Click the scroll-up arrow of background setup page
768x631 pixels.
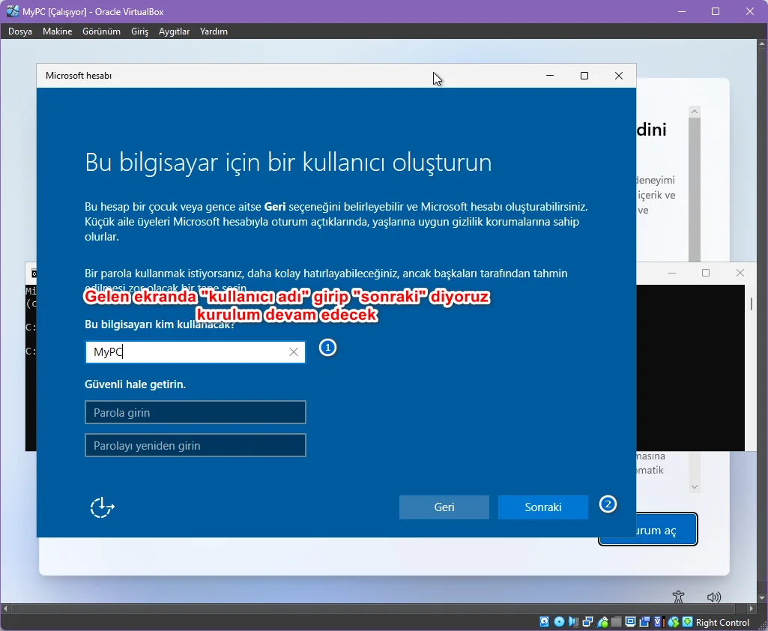click(694, 112)
